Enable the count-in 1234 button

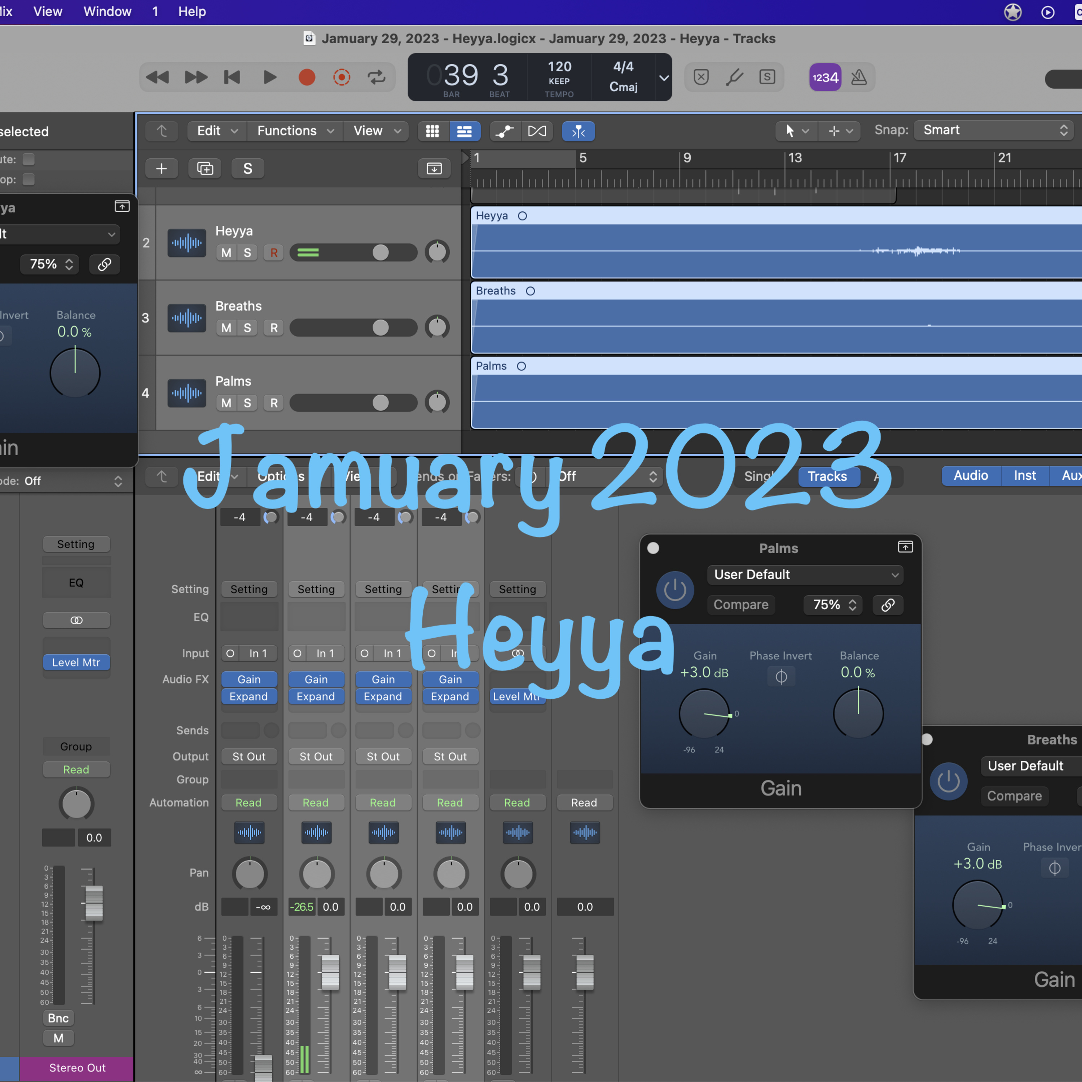[x=825, y=77]
